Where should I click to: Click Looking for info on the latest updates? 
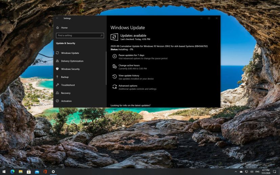click(131, 106)
